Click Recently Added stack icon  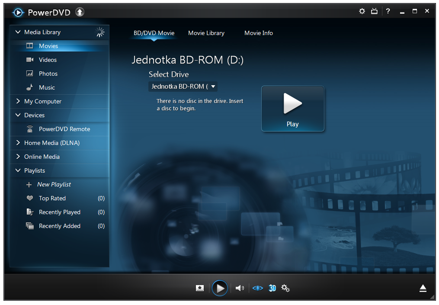pos(30,226)
